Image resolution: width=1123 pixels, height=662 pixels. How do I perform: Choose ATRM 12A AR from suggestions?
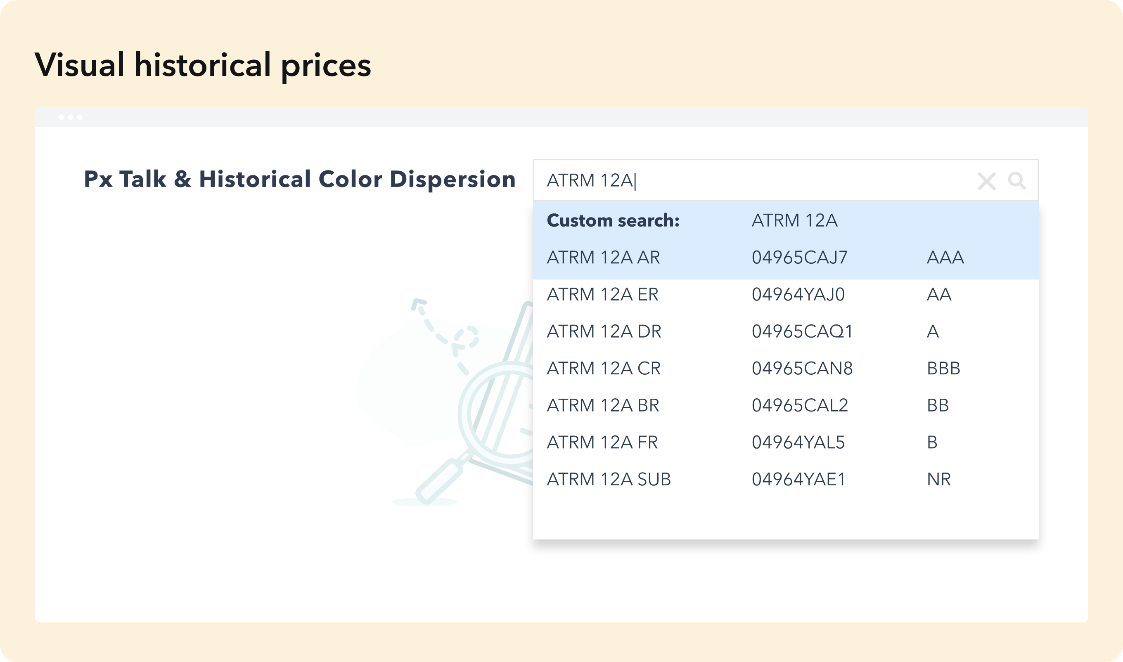point(603,258)
